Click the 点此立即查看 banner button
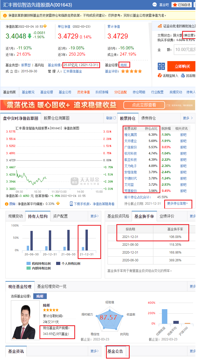 click(x=144, y=105)
